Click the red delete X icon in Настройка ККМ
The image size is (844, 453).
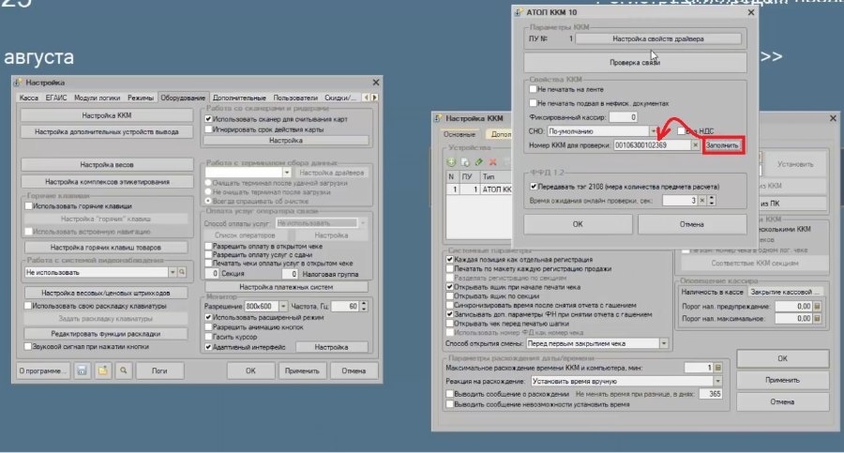pos(492,161)
